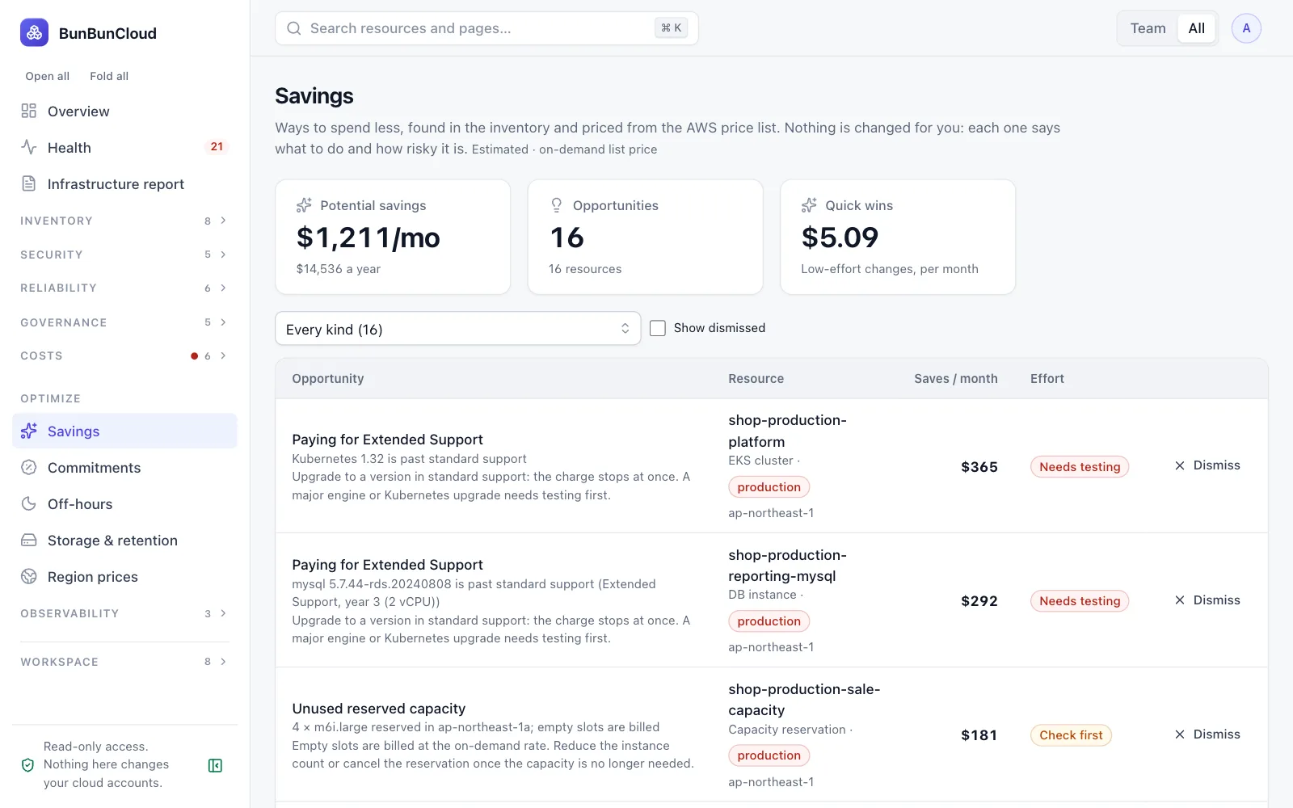Click the Commitments sidebar icon
The image size is (1293, 808).
click(29, 467)
